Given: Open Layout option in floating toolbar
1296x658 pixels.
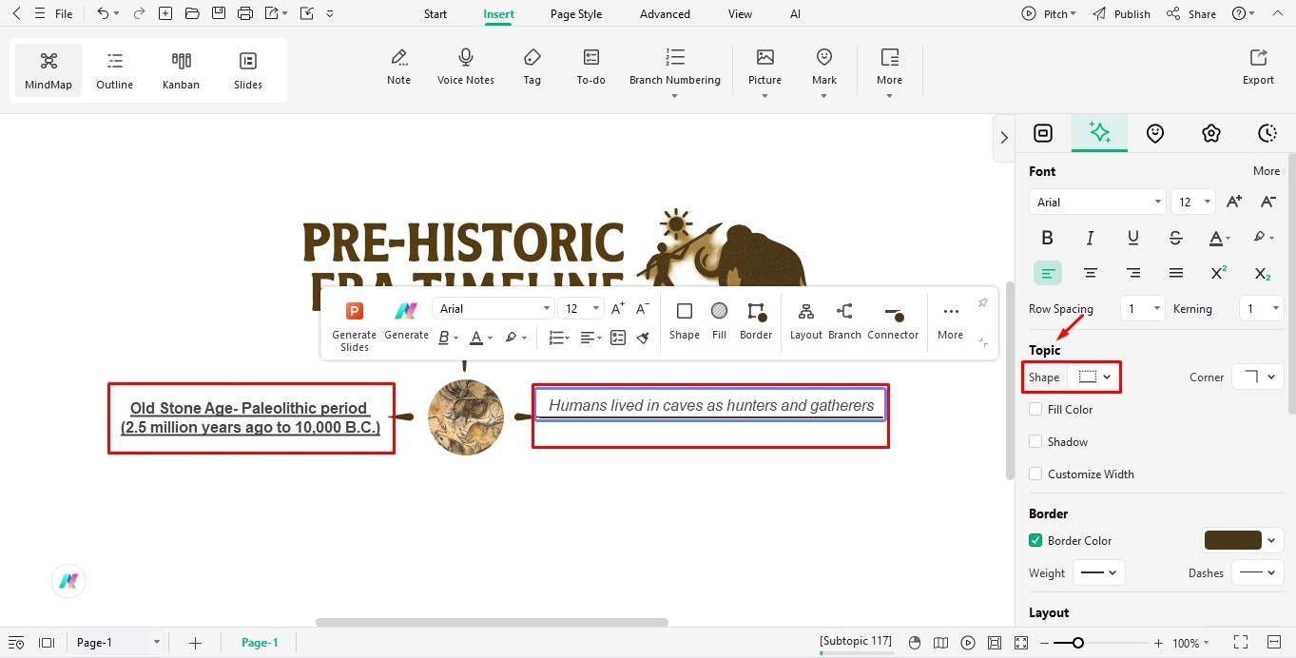Looking at the screenshot, I should coord(806,320).
